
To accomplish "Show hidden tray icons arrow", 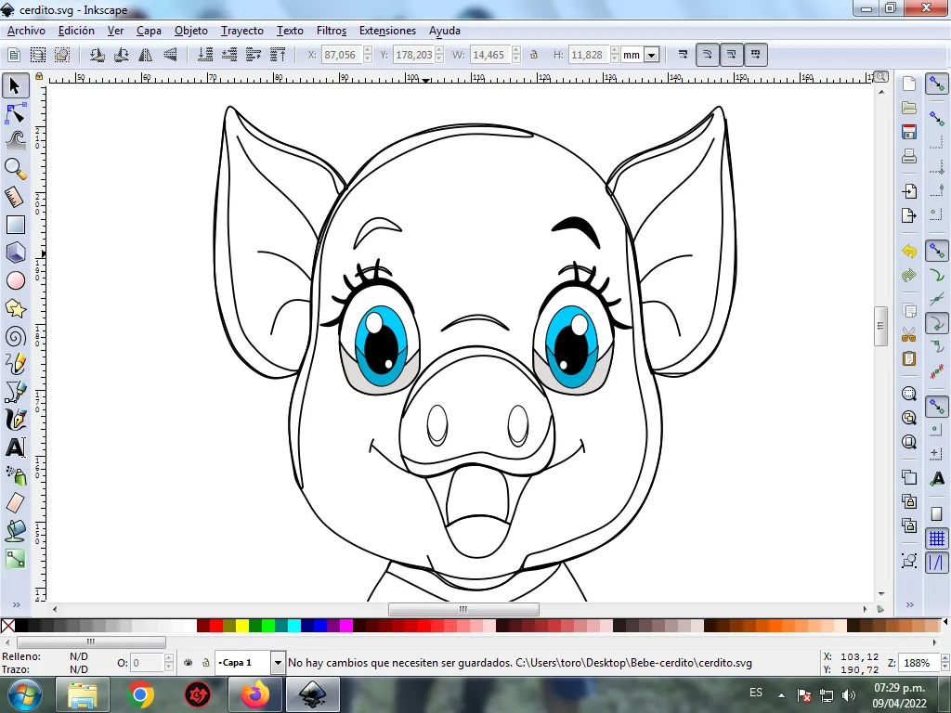I will 781,695.
